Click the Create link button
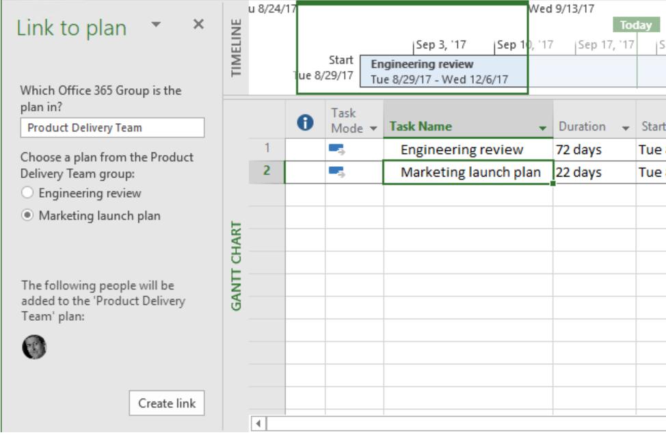666x435 pixels. [167, 403]
